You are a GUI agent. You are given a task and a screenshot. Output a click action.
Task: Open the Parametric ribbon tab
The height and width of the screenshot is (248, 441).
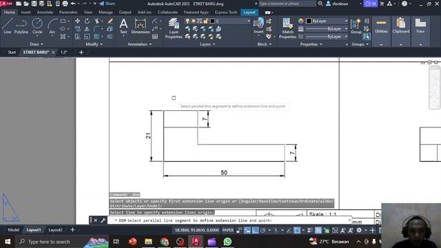click(68, 12)
